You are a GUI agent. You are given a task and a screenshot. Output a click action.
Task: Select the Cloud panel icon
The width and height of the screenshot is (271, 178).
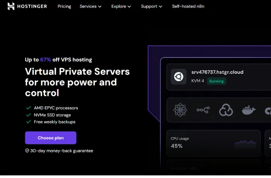(226, 110)
